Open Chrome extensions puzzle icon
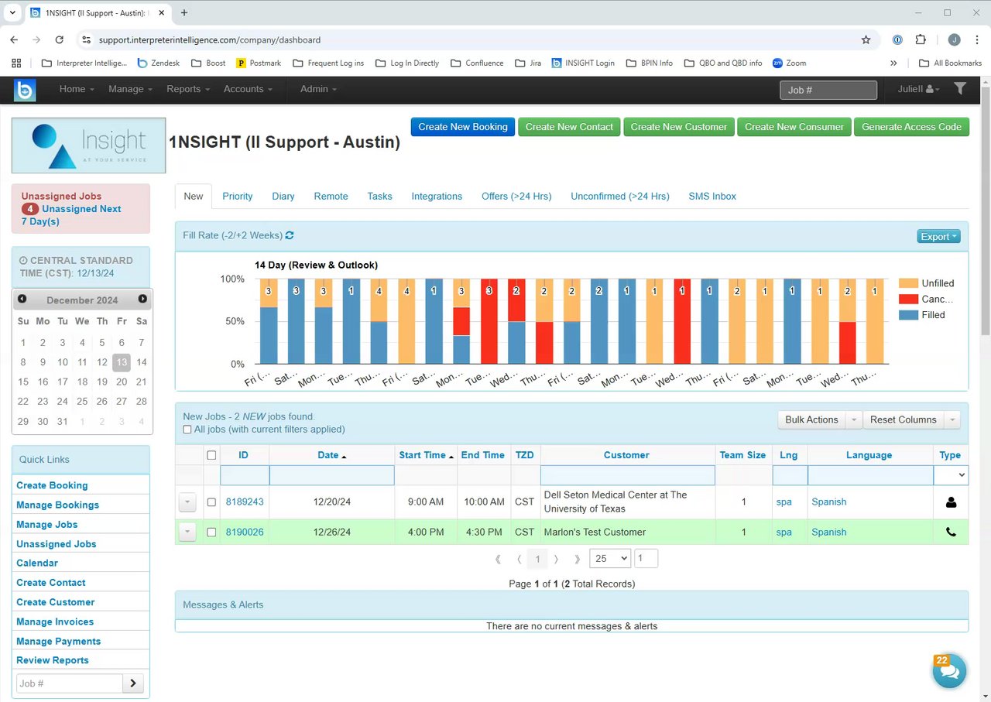The height and width of the screenshot is (702, 991). click(921, 39)
